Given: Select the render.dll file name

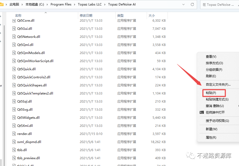Looking at the screenshot, I should (24, 134).
